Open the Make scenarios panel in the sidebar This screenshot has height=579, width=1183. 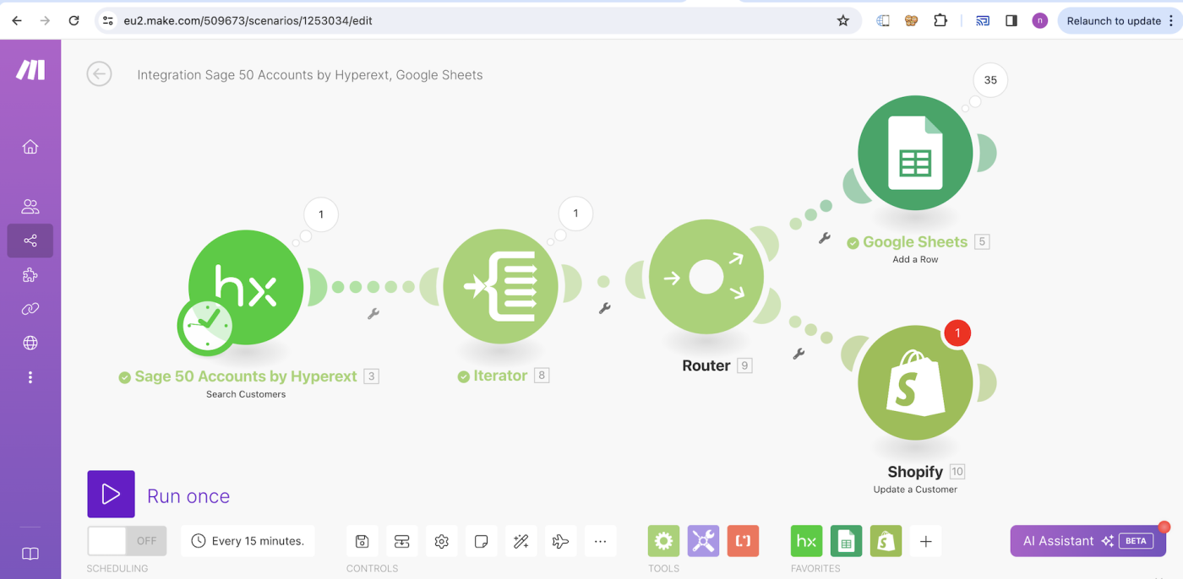tap(30, 241)
